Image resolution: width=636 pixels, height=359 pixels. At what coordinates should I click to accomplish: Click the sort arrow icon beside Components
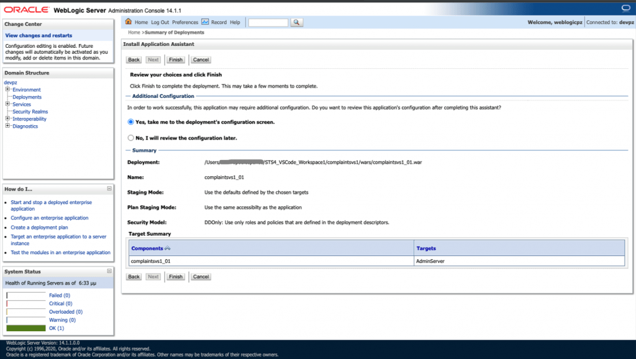click(168, 248)
